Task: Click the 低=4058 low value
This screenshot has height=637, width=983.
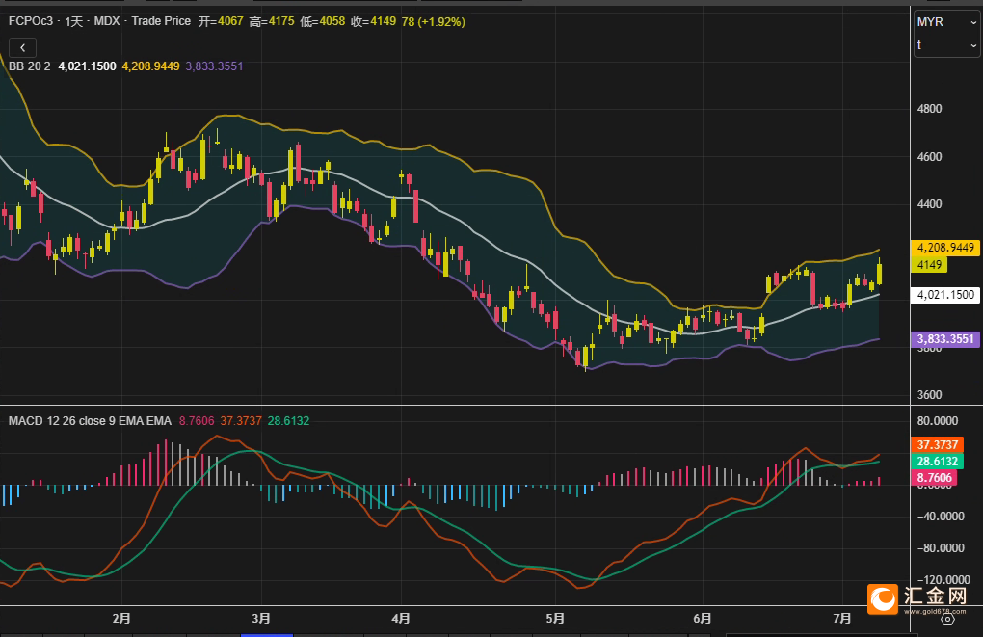Action: pos(322,21)
